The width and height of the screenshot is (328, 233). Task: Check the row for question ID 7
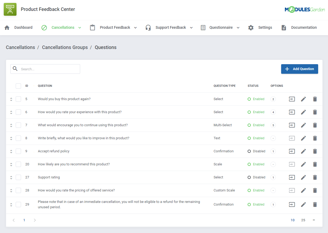pos(18,125)
